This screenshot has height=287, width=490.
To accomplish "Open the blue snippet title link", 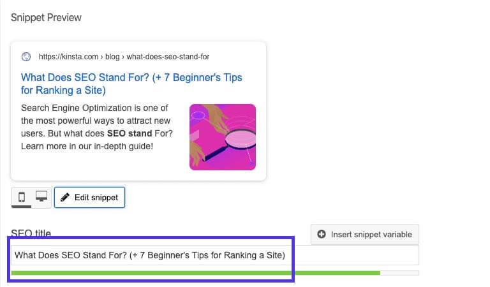I will [131, 84].
